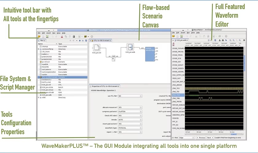This screenshot has height=153, width=258.
Task: Expand the v93k directory tree node
Action: pyautogui.click(x=38, y=98)
